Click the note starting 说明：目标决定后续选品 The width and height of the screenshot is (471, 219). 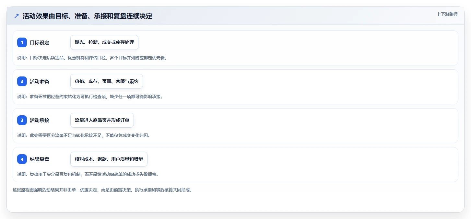point(92,58)
